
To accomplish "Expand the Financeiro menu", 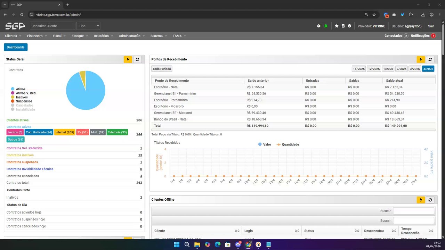I will click(x=37, y=36).
